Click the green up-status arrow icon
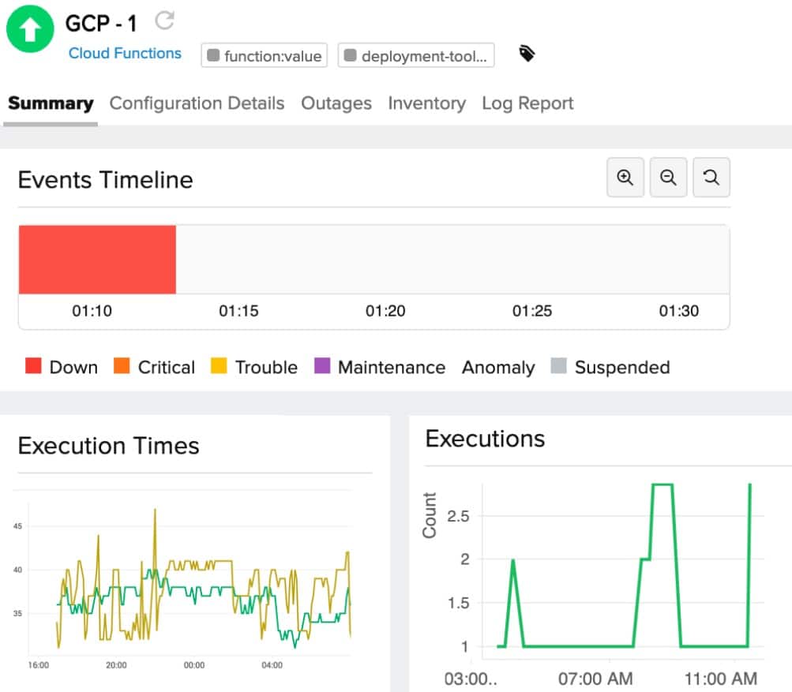792x692 pixels. click(30, 28)
